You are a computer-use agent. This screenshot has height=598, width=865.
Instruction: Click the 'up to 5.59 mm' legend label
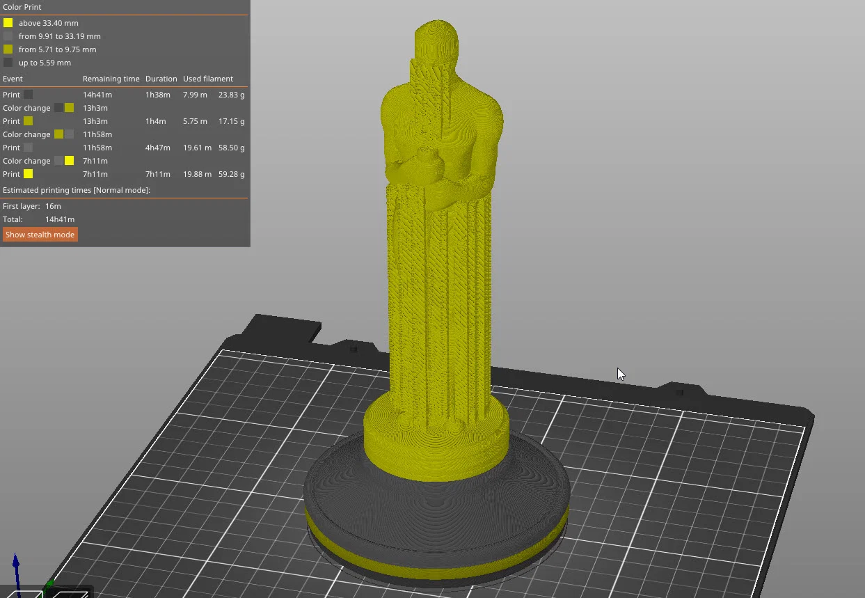coord(45,63)
